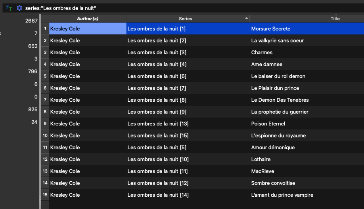
Task: Select the row for La valkyrie sans coeur
Action: 278,40
